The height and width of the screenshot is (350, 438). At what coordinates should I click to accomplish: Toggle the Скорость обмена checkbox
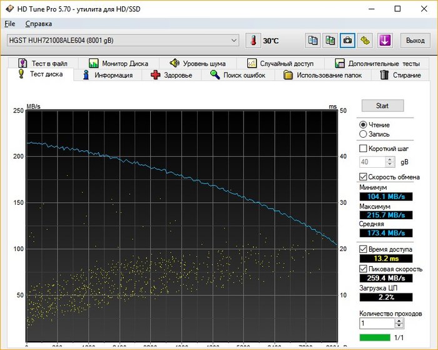coord(363,177)
